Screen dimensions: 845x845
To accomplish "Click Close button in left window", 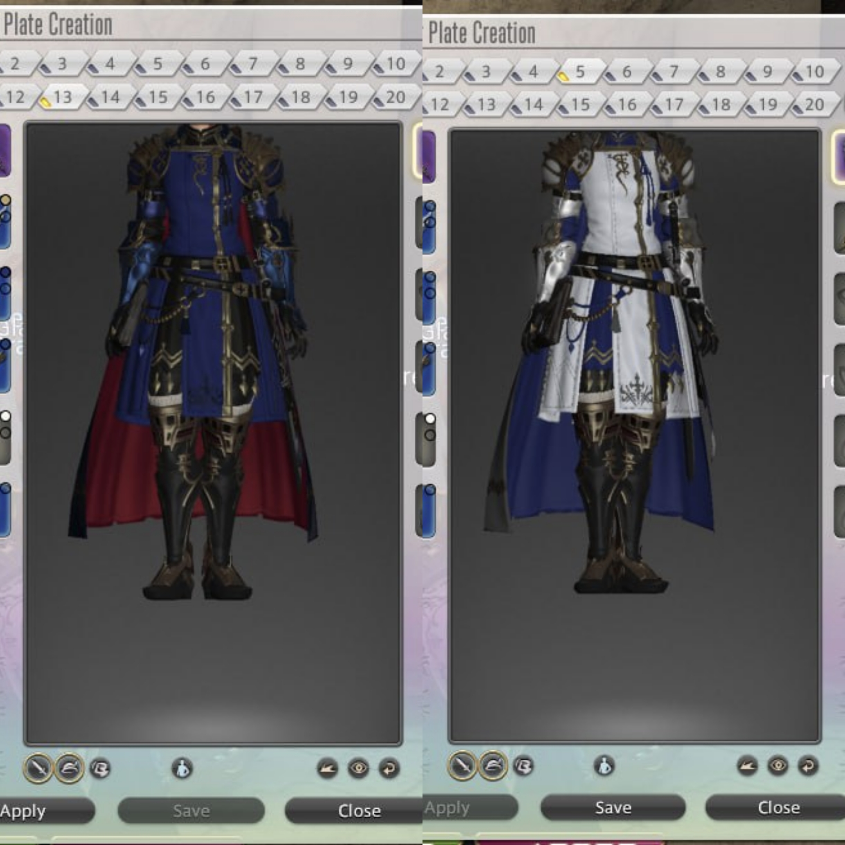I will click(353, 811).
